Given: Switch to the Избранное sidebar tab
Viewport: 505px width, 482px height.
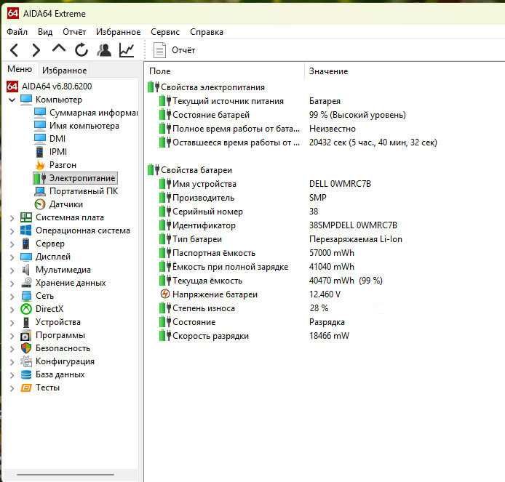Looking at the screenshot, I should 65,71.
